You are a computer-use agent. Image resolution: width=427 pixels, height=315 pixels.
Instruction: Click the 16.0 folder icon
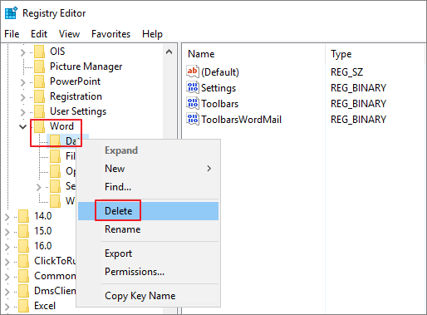point(23,246)
